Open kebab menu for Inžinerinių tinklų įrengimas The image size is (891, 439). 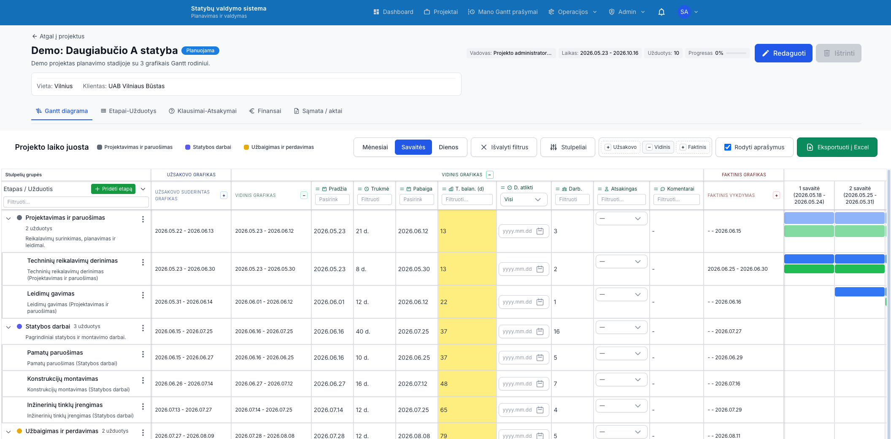(x=143, y=407)
